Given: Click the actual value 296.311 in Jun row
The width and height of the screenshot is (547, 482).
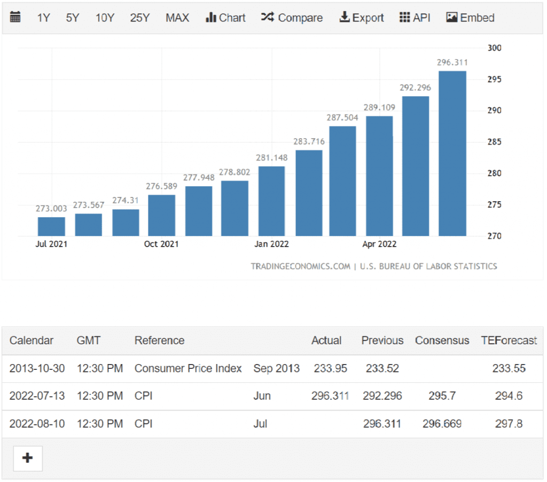Looking at the screenshot, I should (330, 396).
